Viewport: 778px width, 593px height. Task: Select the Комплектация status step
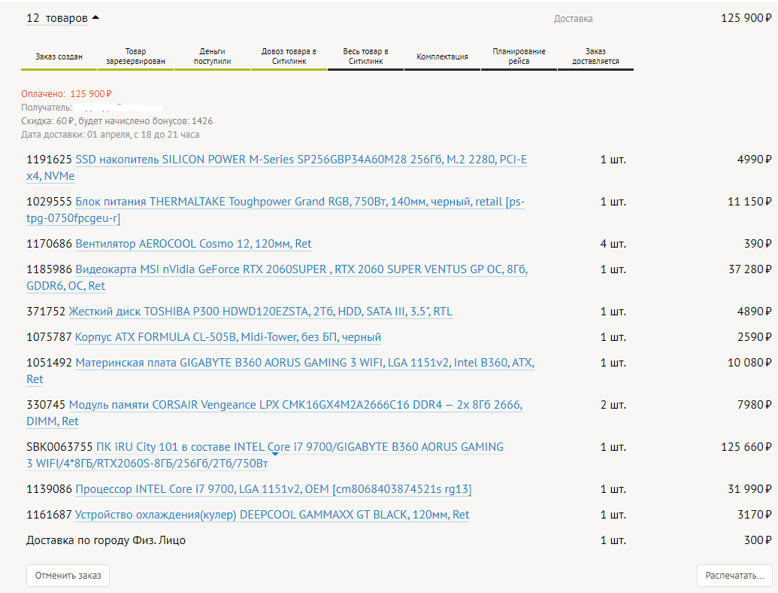click(442, 57)
